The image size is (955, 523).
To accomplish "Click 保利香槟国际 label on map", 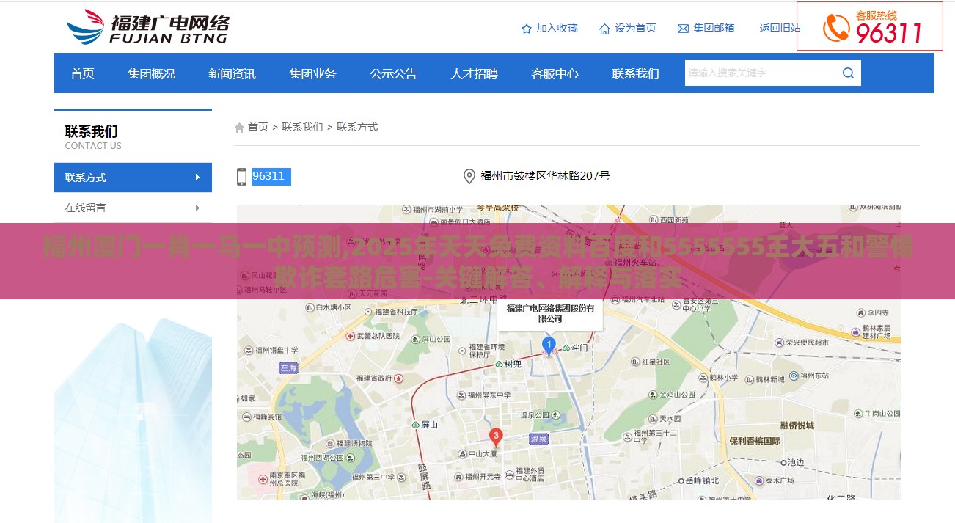I will pyautogui.click(x=755, y=442).
